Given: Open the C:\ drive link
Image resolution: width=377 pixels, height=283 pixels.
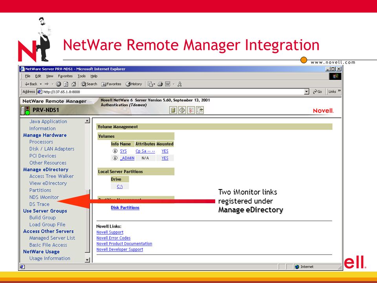Looking at the screenshot, I should point(120,186).
